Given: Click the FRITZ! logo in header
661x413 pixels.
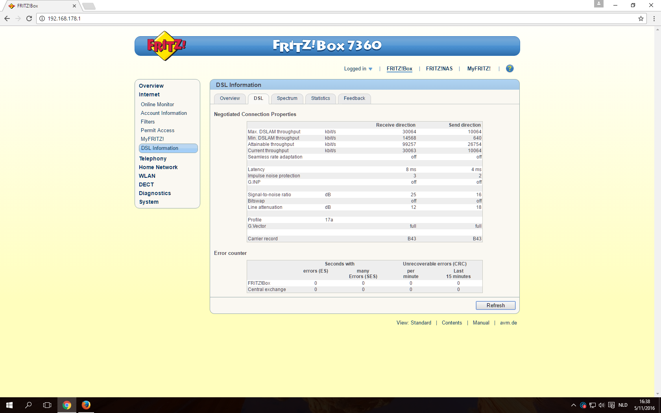Looking at the screenshot, I should point(166,46).
